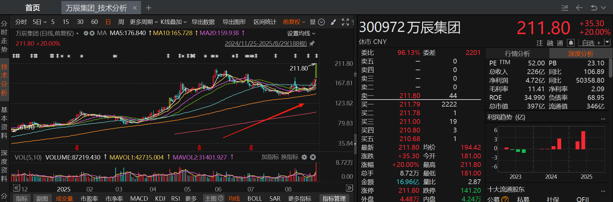Open the 前复权 adjustment dropdown
613x202 pixels.
click(294, 22)
